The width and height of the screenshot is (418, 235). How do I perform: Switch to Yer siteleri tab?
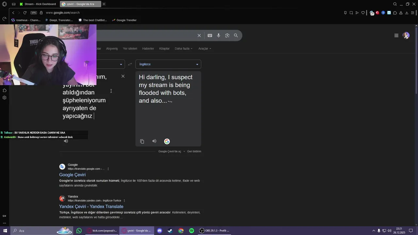pos(130,49)
